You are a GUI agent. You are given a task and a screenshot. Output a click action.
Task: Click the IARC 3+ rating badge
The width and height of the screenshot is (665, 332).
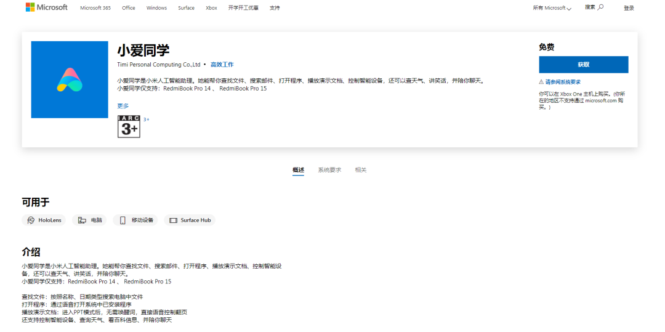(x=129, y=126)
